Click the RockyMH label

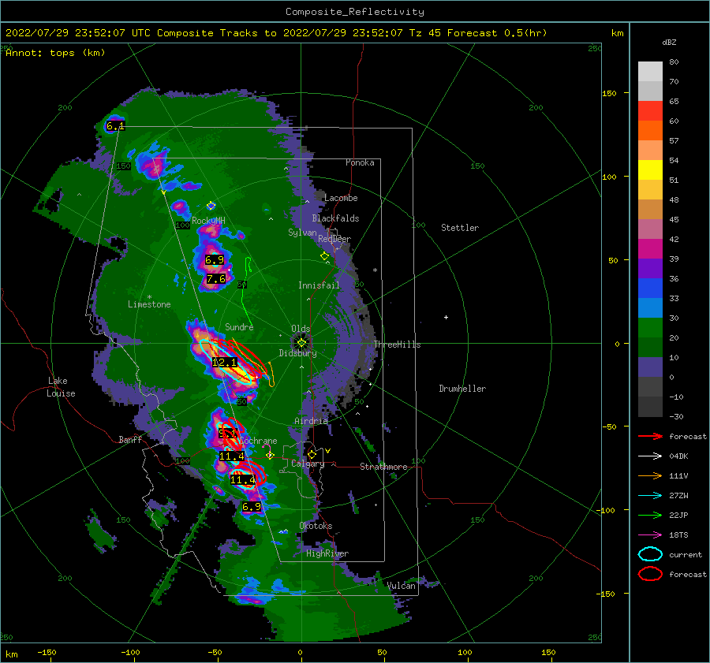(208, 221)
